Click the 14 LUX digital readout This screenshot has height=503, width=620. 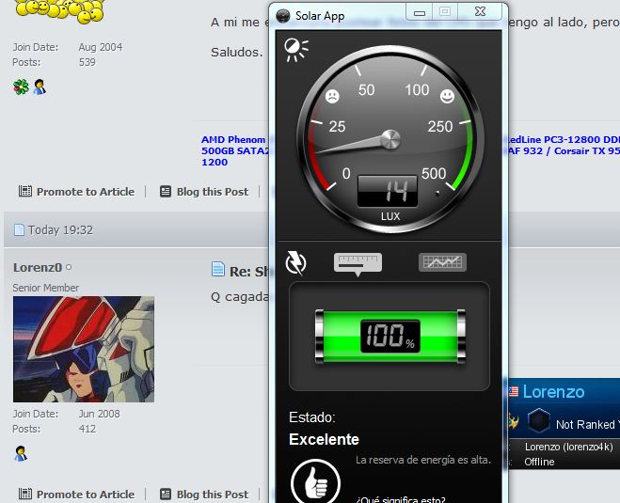(388, 191)
